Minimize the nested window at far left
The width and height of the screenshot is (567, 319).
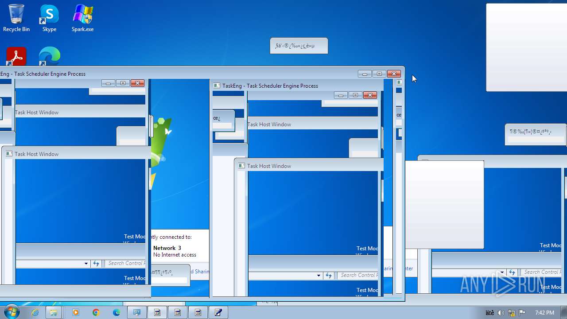point(108,83)
